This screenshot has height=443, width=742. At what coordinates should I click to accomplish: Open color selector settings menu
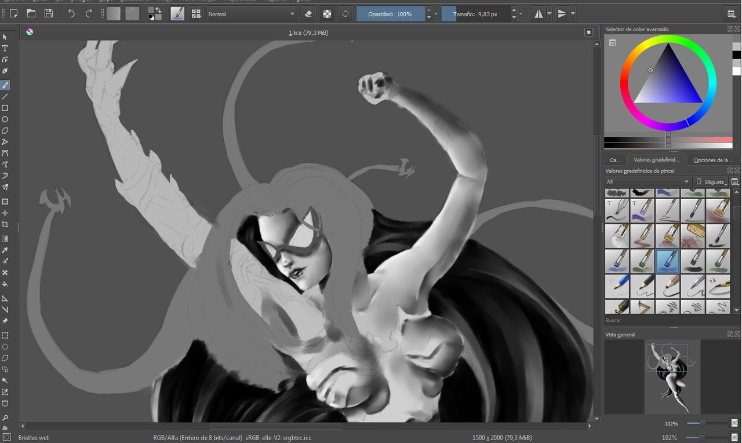coord(612,42)
